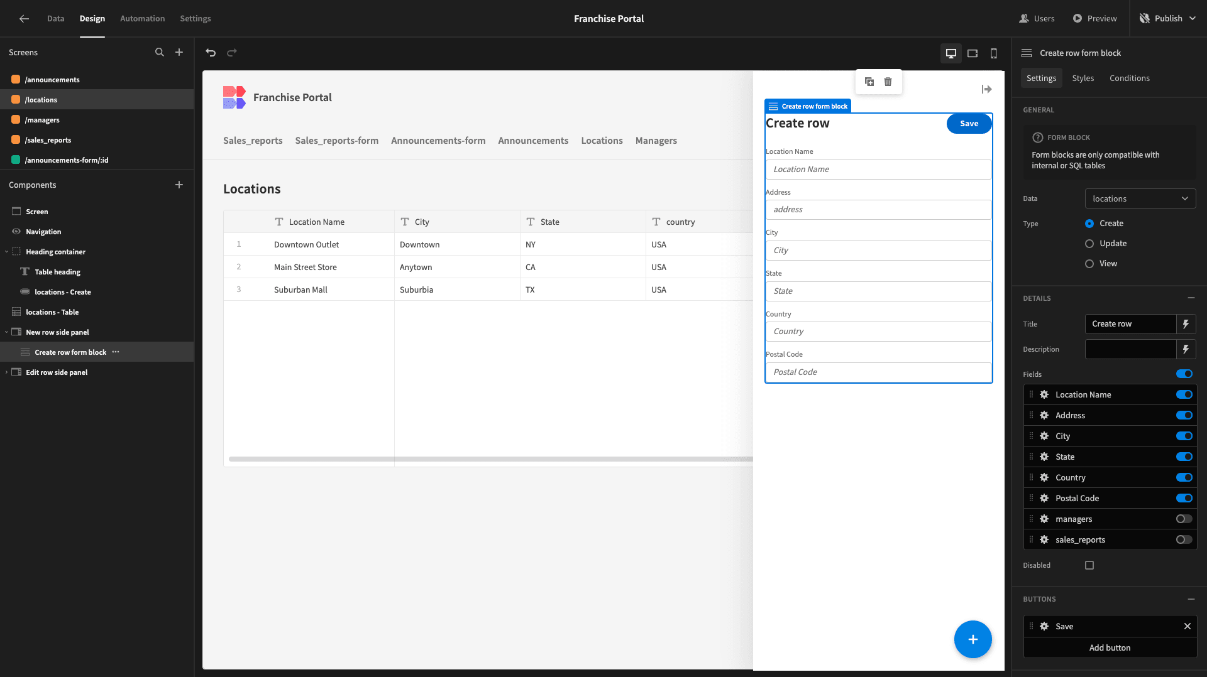The height and width of the screenshot is (677, 1207).
Task: Open the Users button
Action: click(1037, 18)
